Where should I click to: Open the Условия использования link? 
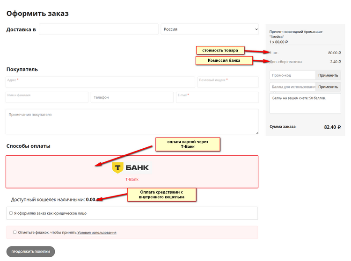(x=97, y=232)
